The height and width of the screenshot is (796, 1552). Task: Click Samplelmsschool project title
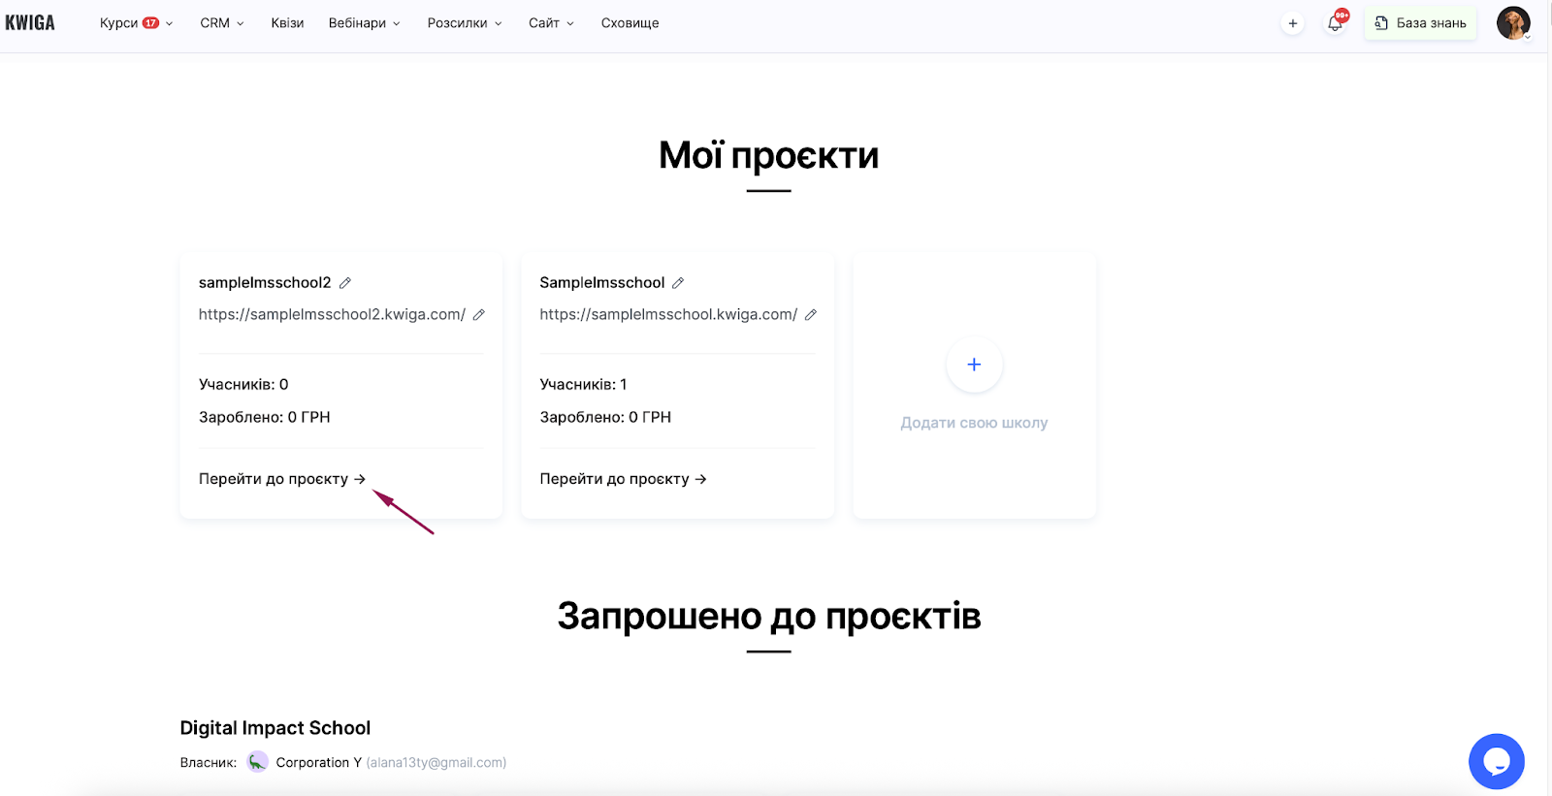coord(602,283)
